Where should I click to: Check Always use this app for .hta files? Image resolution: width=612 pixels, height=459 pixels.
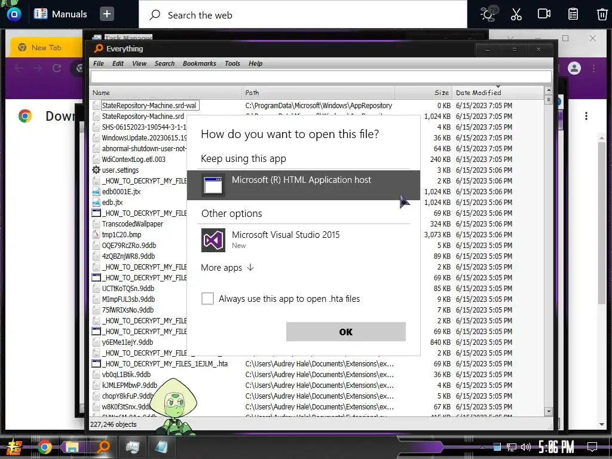tap(207, 299)
